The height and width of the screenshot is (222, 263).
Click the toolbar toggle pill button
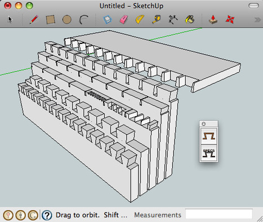point(253,6)
